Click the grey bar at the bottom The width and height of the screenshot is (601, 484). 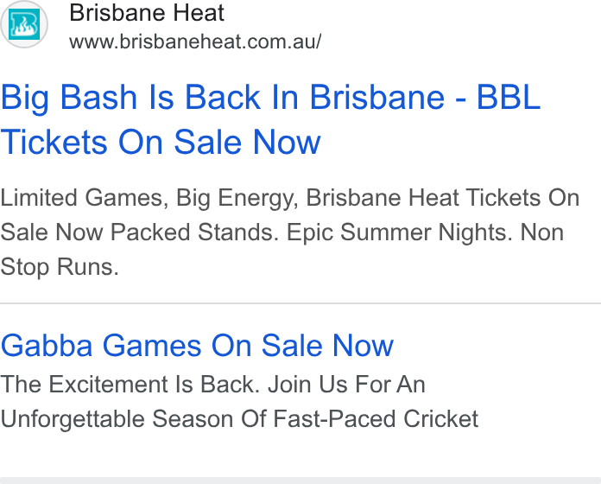[300, 481]
